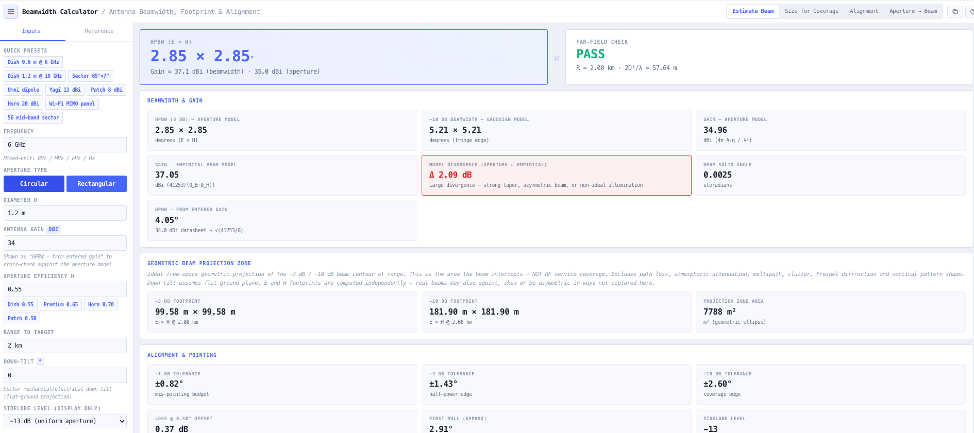Switch to the Reference tab
This screenshot has height=433, width=974.
tap(99, 31)
